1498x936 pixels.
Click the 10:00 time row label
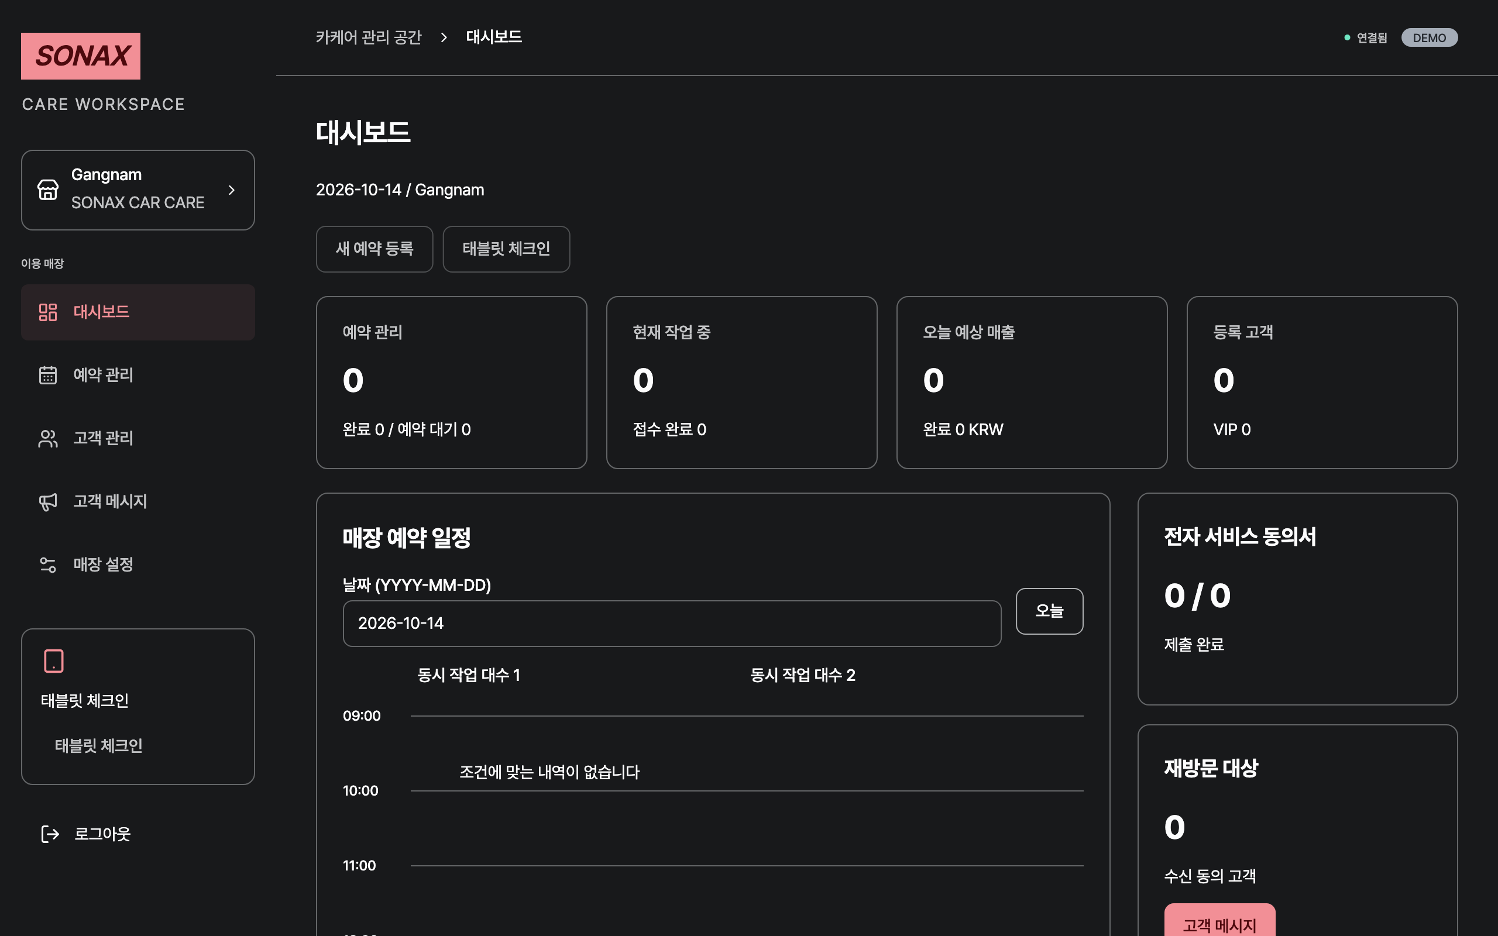[360, 790]
